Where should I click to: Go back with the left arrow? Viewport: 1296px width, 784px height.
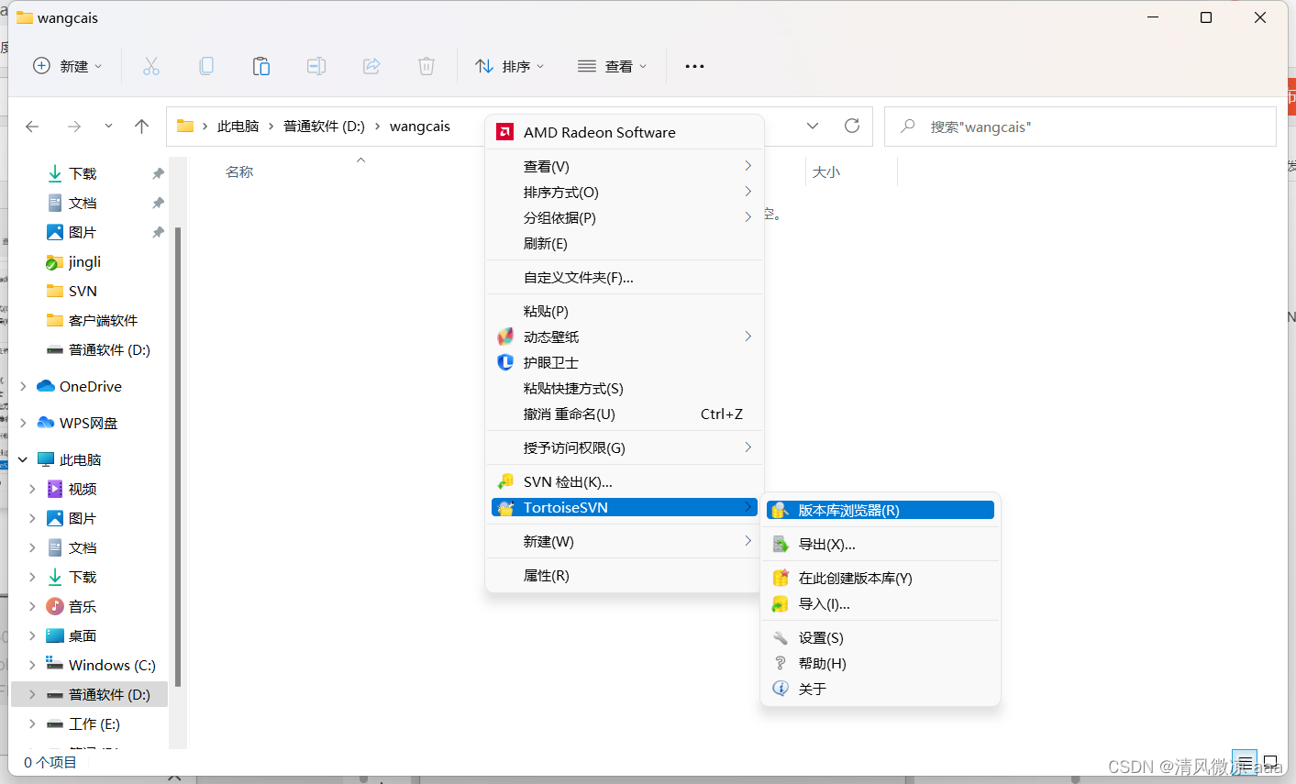[x=32, y=127]
